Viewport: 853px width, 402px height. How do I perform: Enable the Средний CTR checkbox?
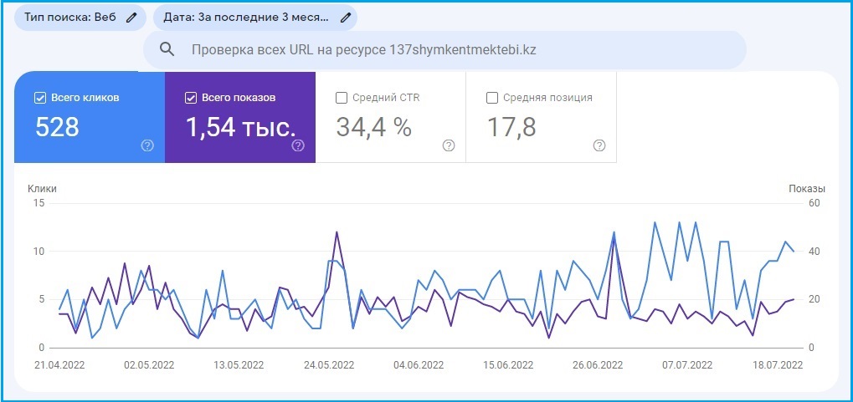341,99
